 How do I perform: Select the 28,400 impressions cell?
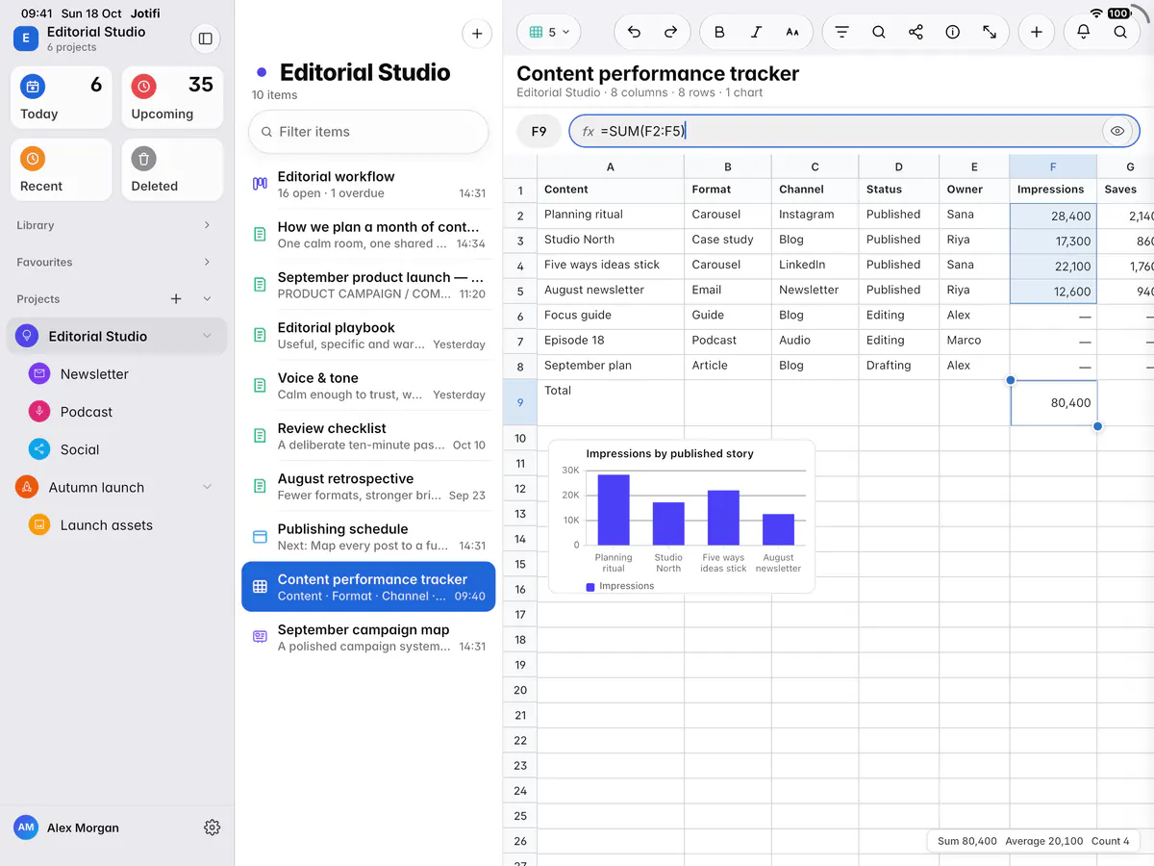(x=1053, y=216)
